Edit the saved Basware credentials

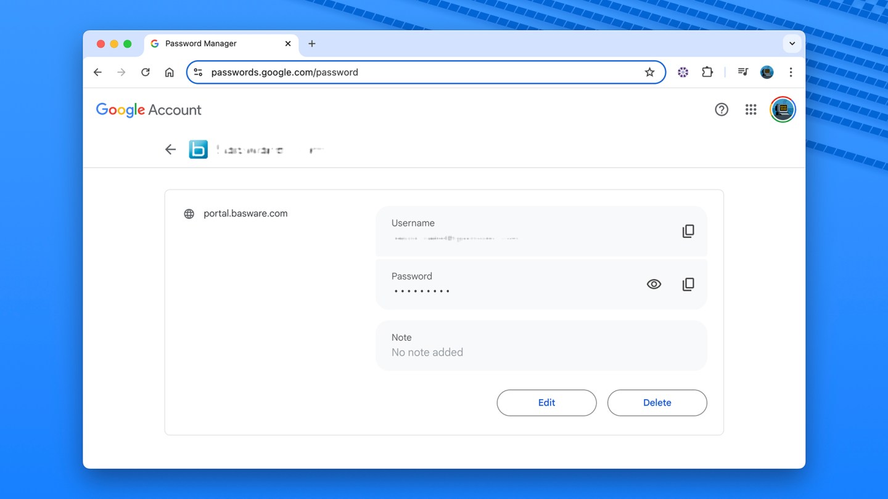[546, 402]
